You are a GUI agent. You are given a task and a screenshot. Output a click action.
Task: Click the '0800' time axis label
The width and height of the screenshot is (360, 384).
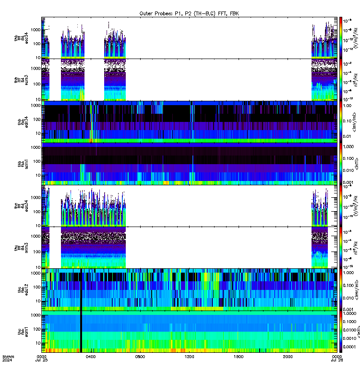pos(140,357)
